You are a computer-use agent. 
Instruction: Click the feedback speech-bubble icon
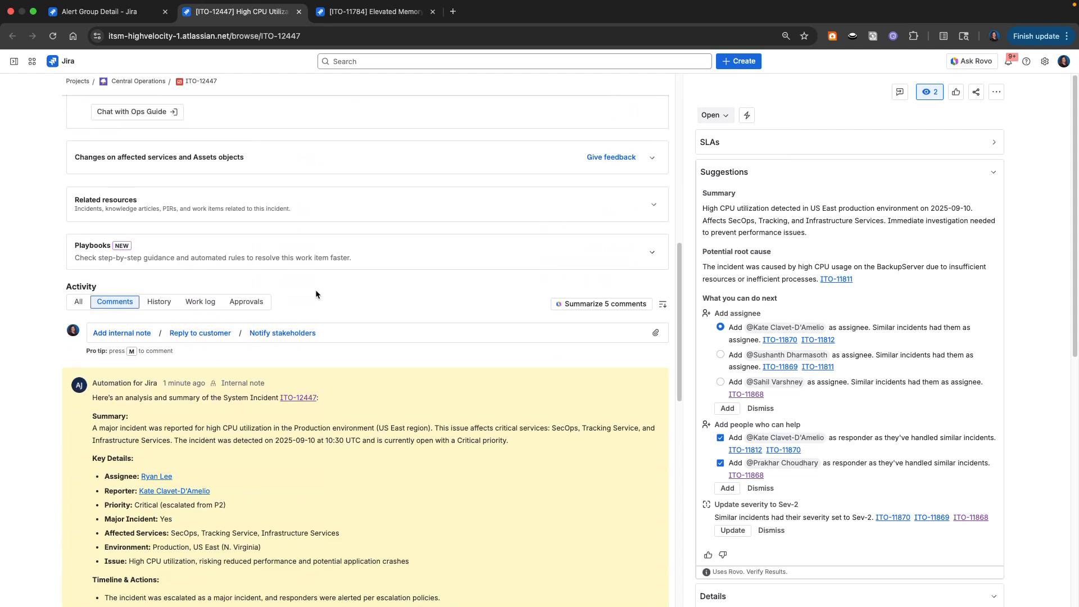coord(900,92)
